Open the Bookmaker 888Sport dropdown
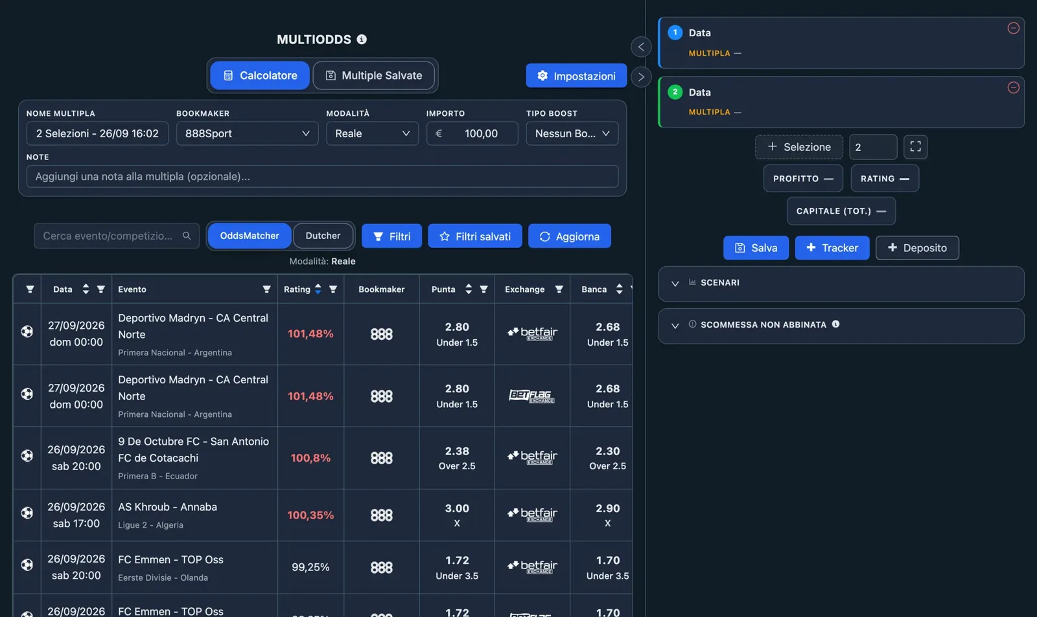This screenshot has width=1037, height=617. pyautogui.click(x=247, y=133)
